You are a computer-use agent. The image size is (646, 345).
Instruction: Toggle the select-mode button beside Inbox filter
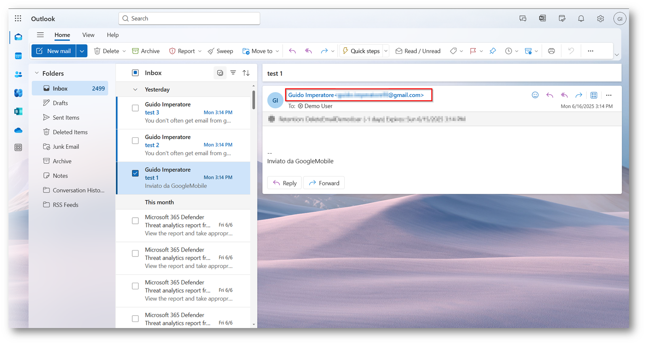coord(220,73)
